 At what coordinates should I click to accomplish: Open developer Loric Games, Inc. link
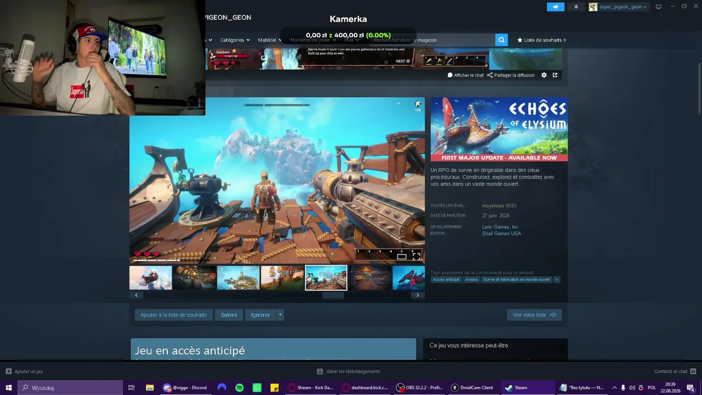(501, 227)
